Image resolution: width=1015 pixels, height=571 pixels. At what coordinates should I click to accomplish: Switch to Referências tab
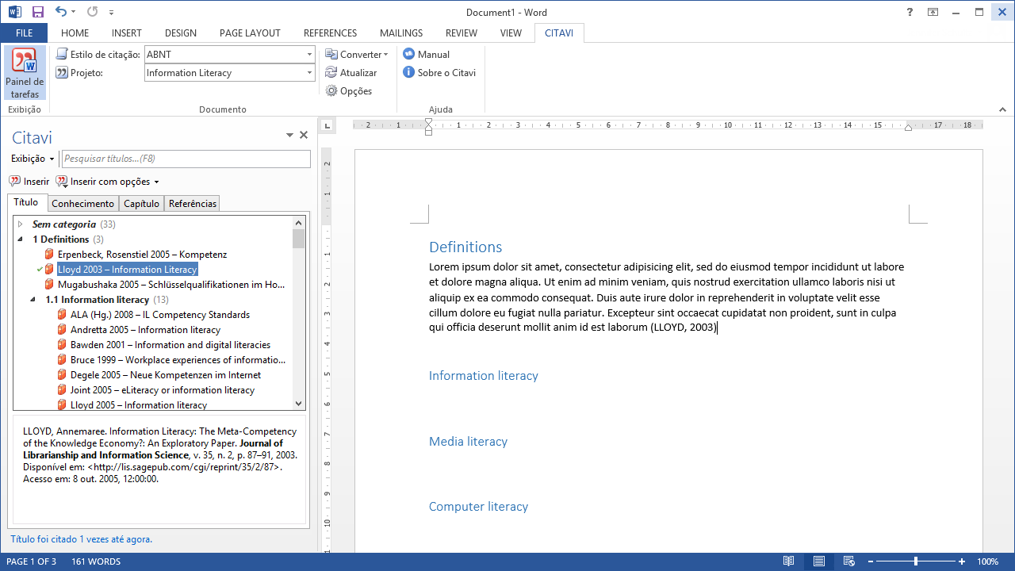(193, 204)
